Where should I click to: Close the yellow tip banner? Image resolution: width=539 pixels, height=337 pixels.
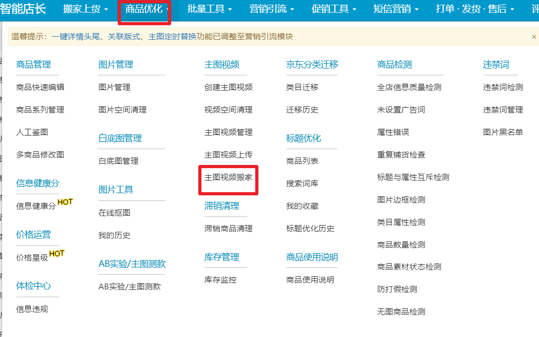pos(533,37)
